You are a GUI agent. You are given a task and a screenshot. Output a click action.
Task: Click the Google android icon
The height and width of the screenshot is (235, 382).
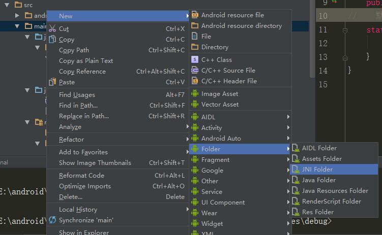click(195, 171)
